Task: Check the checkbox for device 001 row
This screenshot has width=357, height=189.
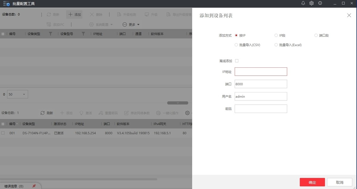Action: click(3, 133)
